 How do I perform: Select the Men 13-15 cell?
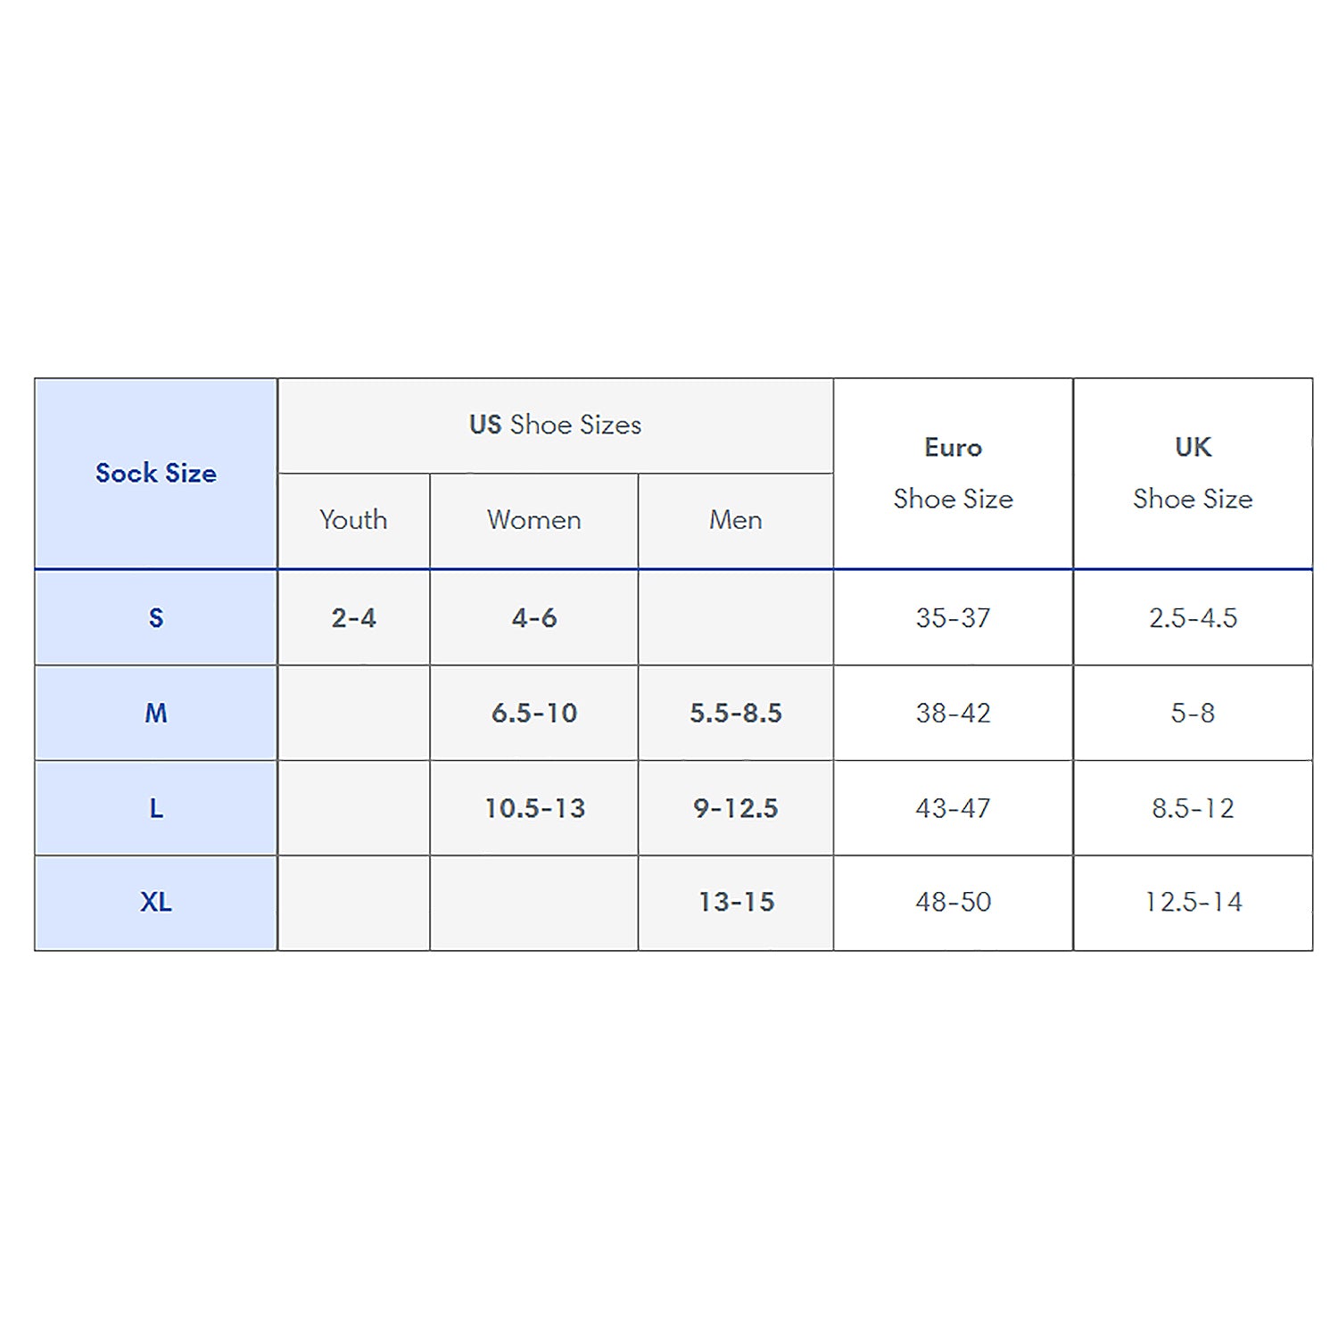736,903
